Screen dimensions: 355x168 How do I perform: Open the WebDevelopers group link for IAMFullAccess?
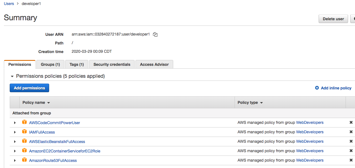[x=309, y=132]
